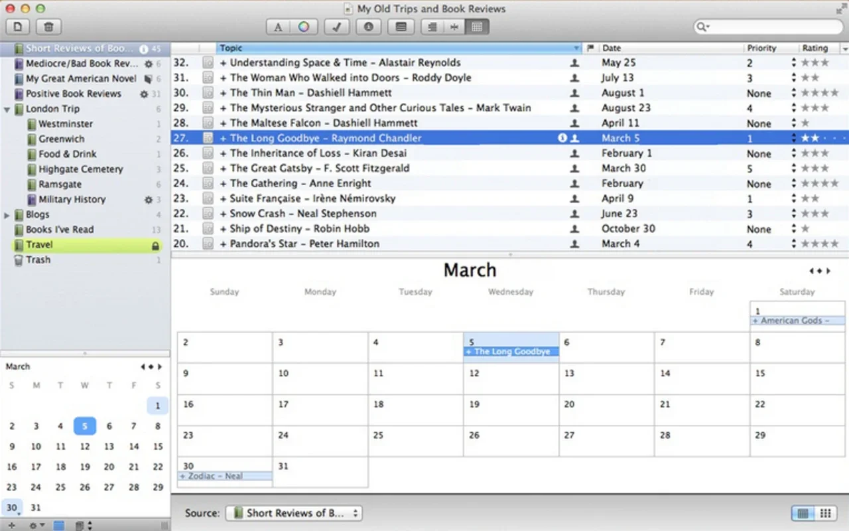Click the plus add button below sidebar

click(11, 525)
